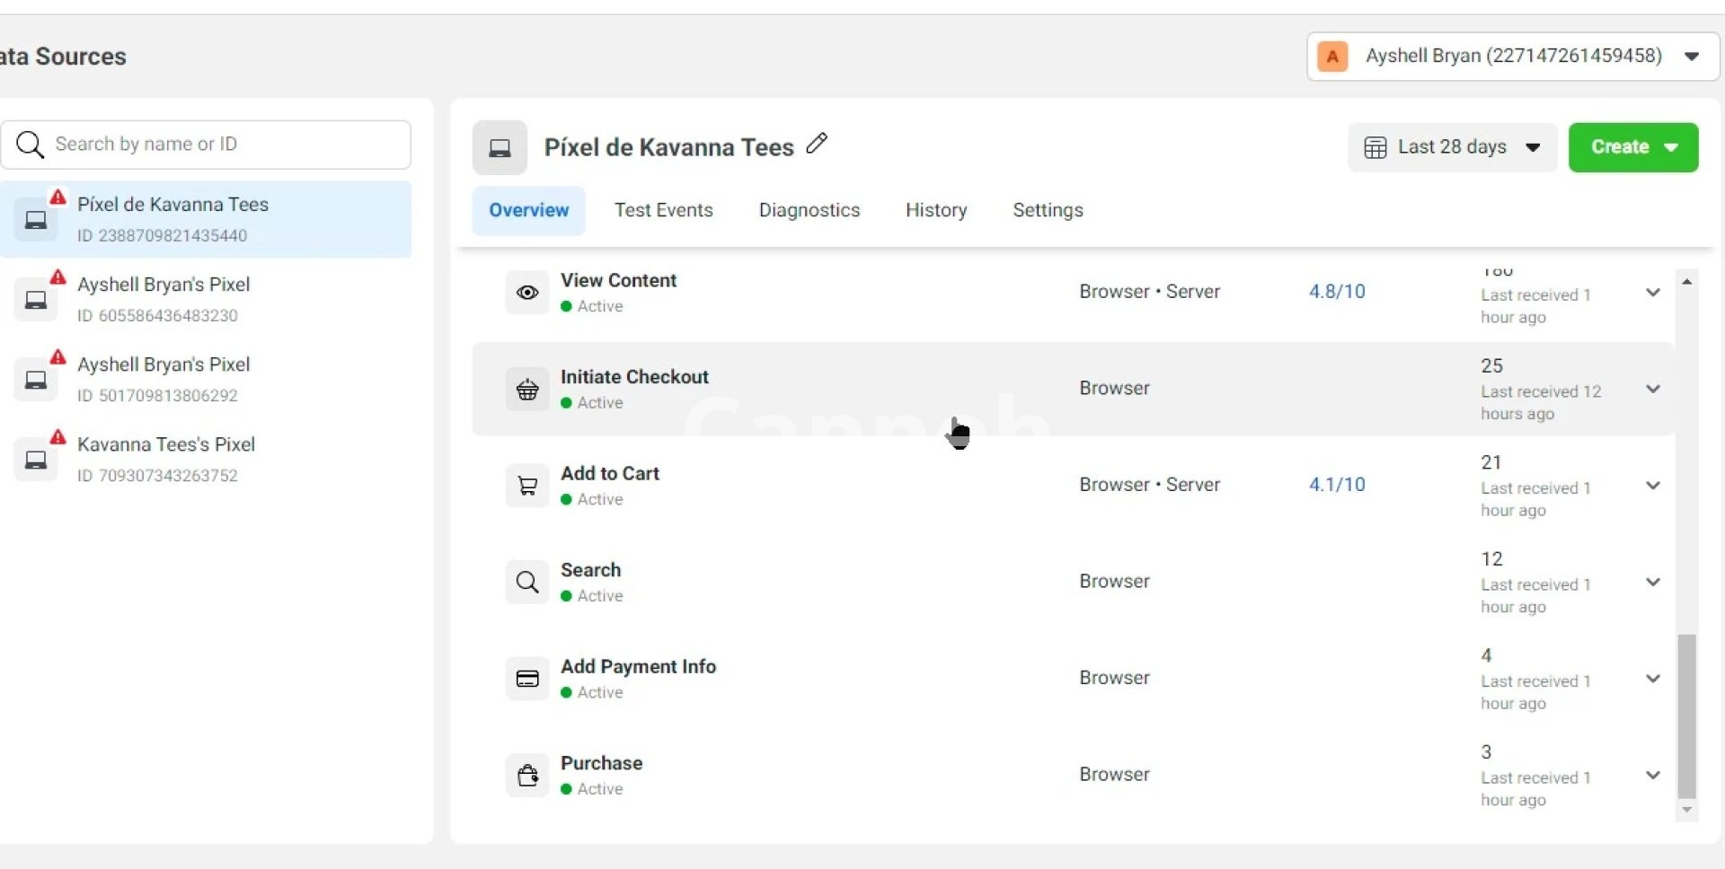Click the View Content eye icon
This screenshot has width=1725, height=869.
[x=527, y=293]
